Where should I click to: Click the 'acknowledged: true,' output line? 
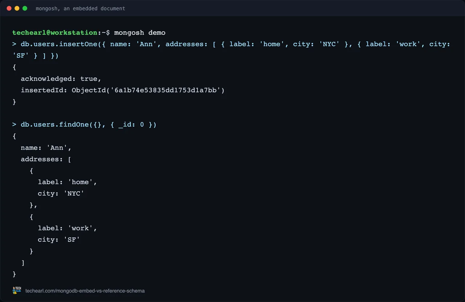coord(61,79)
